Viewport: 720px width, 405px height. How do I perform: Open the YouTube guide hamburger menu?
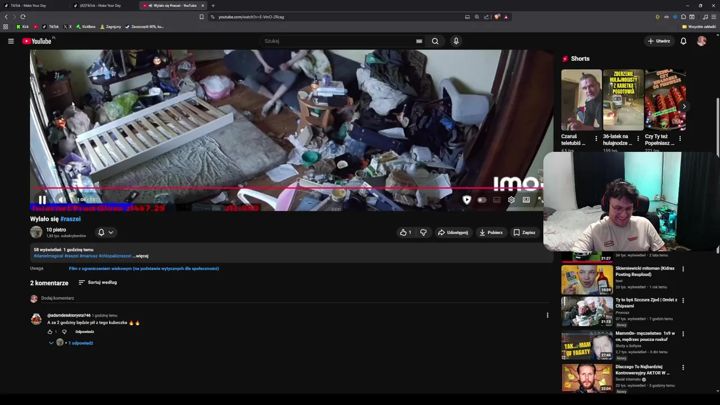pyautogui.click(x=11, y=41)
